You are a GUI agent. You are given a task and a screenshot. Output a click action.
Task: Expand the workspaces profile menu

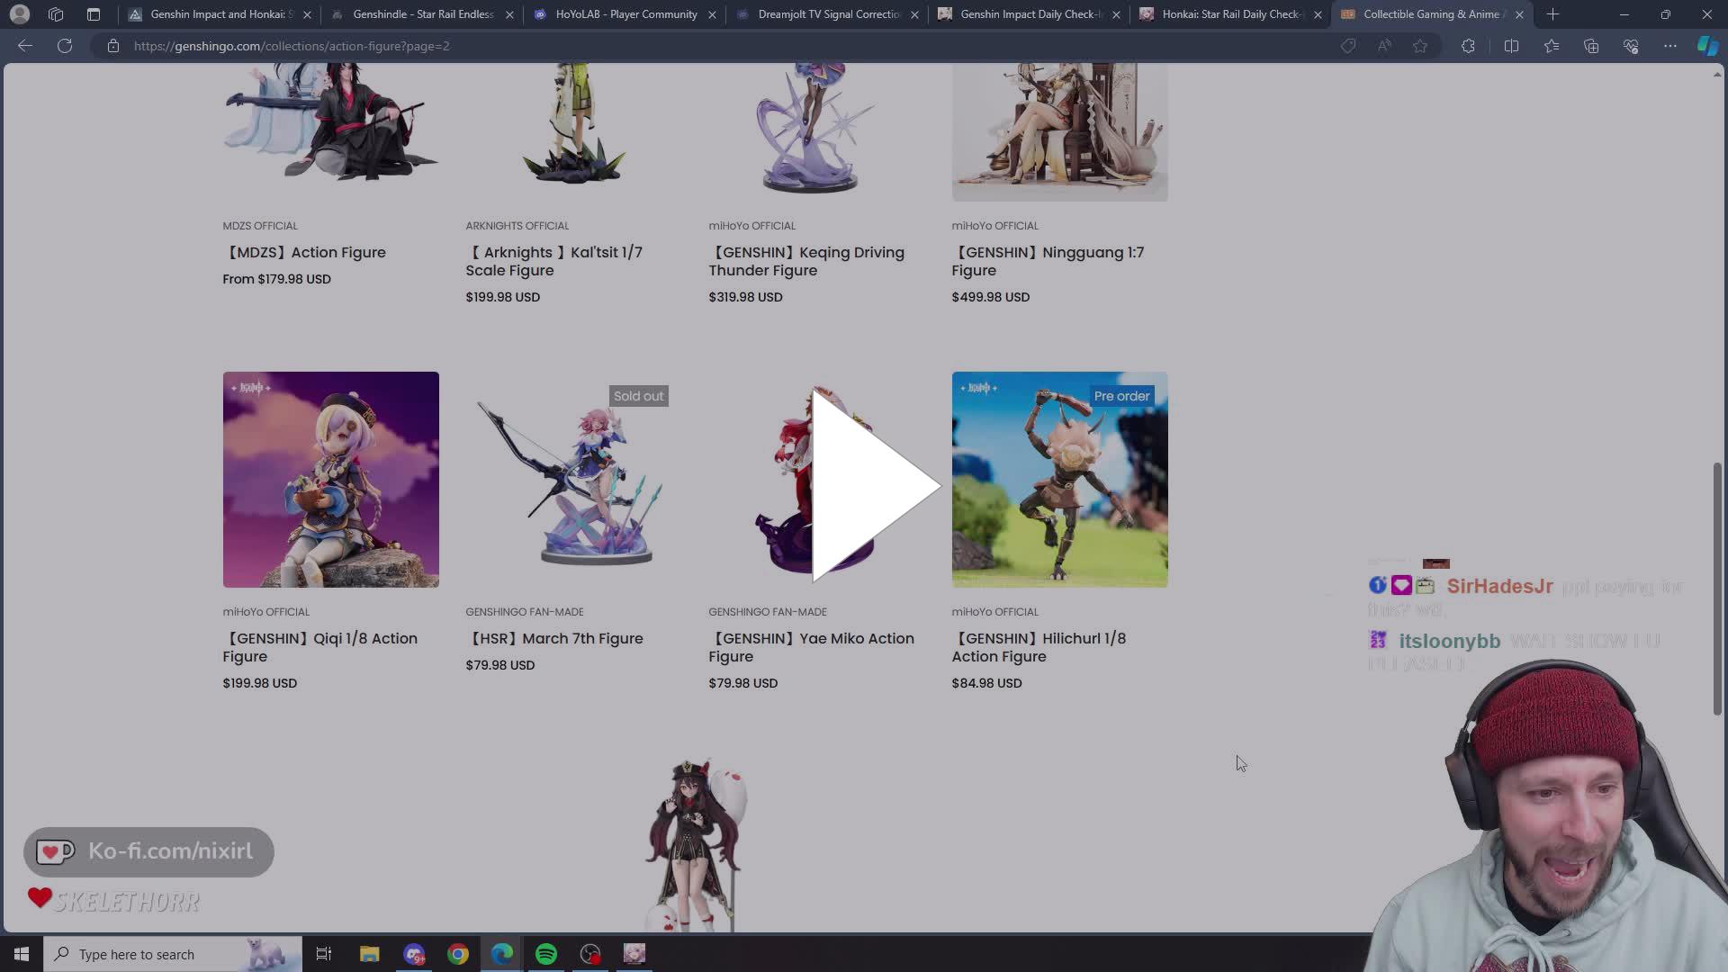tap(20, 14)
